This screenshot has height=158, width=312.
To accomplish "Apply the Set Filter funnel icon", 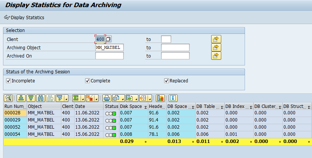I will [x=60, y=98].
